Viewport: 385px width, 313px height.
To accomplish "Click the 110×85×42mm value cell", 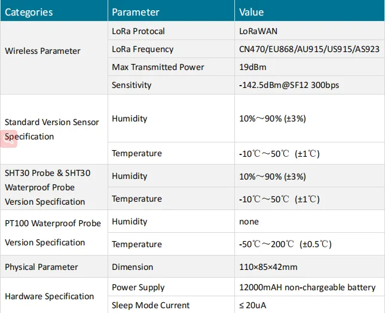I will (268, 267).
